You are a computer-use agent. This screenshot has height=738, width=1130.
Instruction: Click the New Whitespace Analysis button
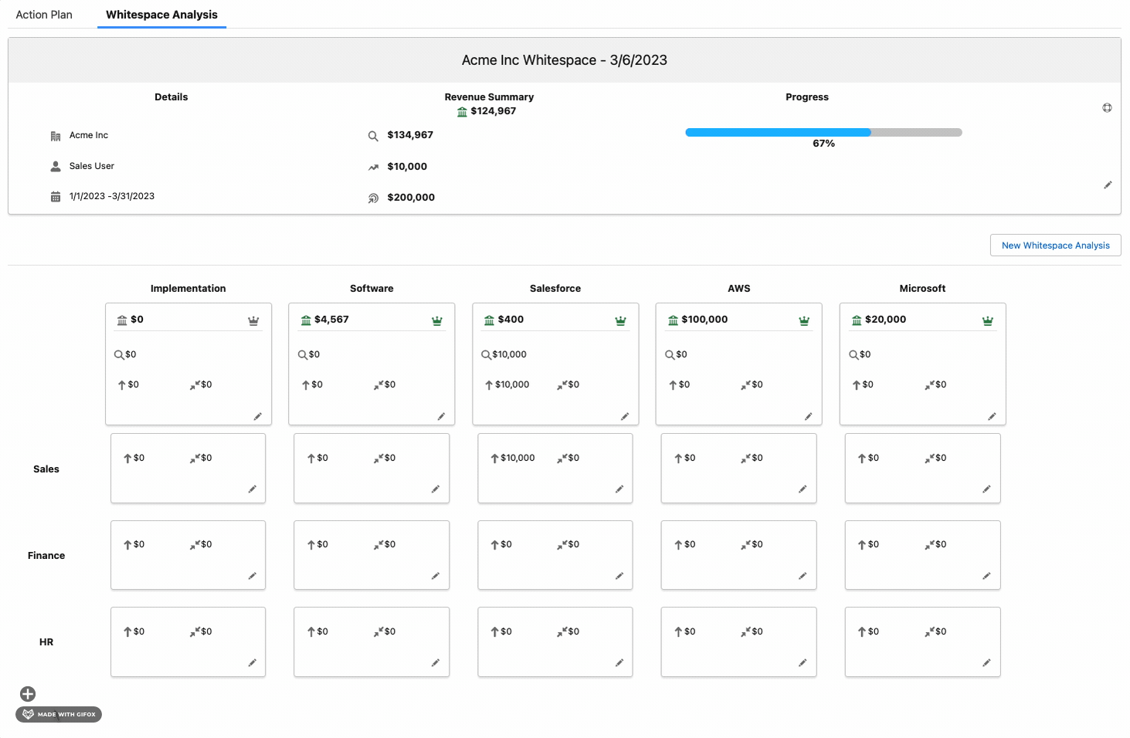click(1055, 245)
